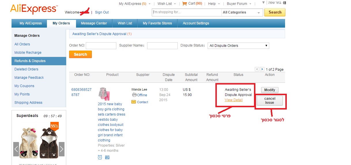Click the Wanda Lee supplier name
The height and width of the screenshot is (165, 351).
click(x=139, y=90)
